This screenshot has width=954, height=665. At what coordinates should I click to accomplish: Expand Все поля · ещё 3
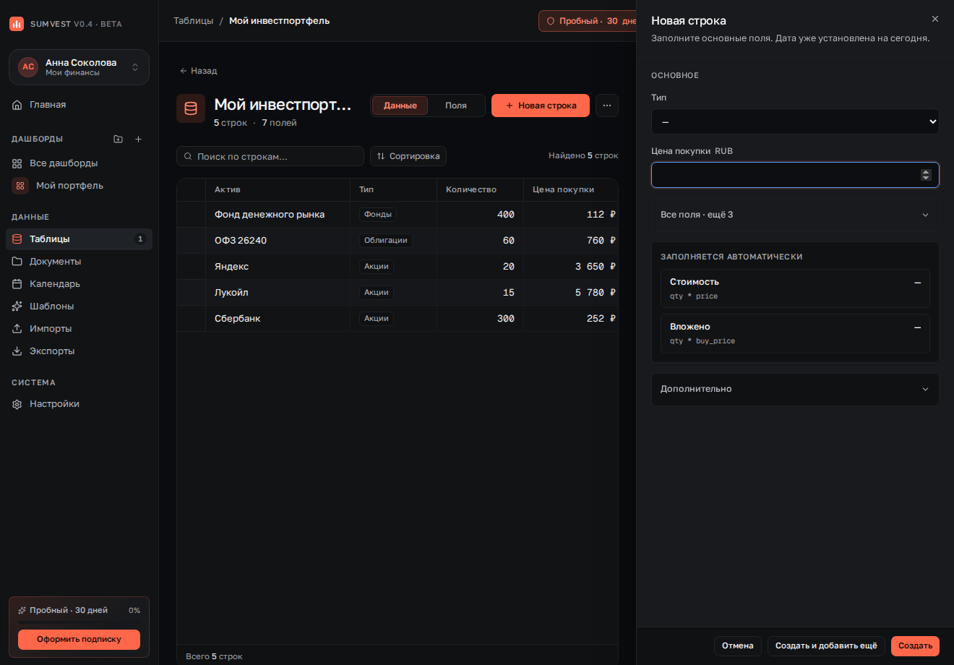point(795,215)
